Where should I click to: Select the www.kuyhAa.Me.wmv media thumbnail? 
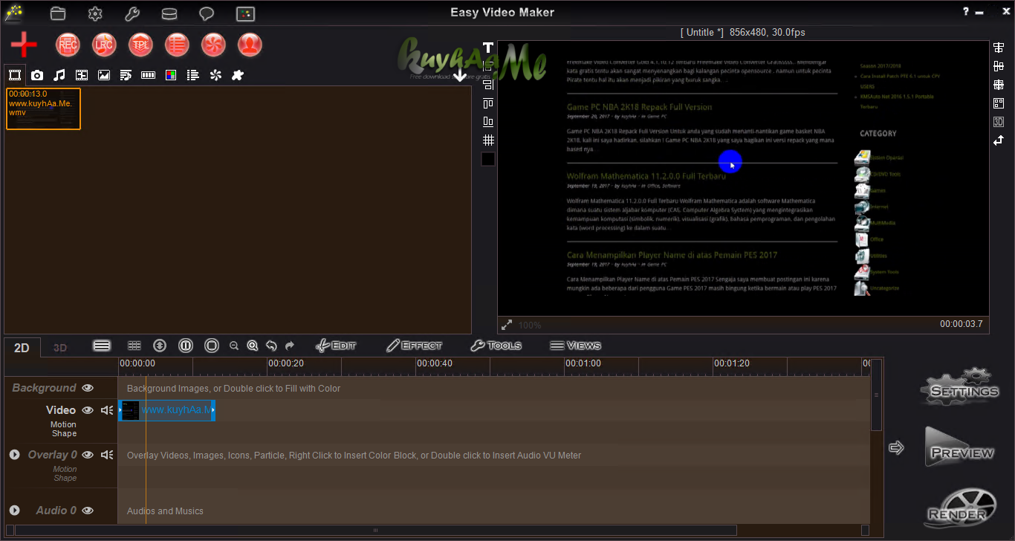click(44, 108)
